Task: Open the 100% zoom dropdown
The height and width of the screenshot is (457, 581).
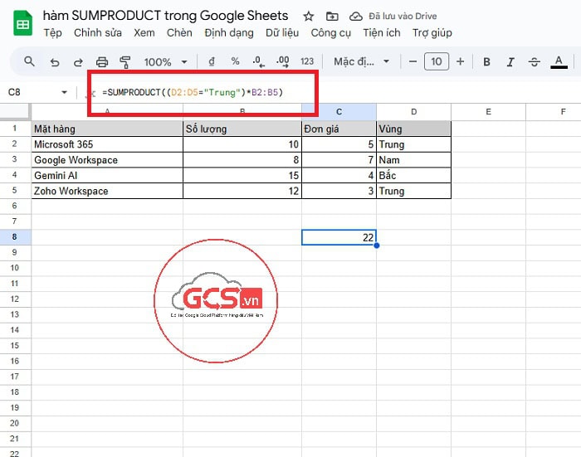Action: click(x=164, y=61)
